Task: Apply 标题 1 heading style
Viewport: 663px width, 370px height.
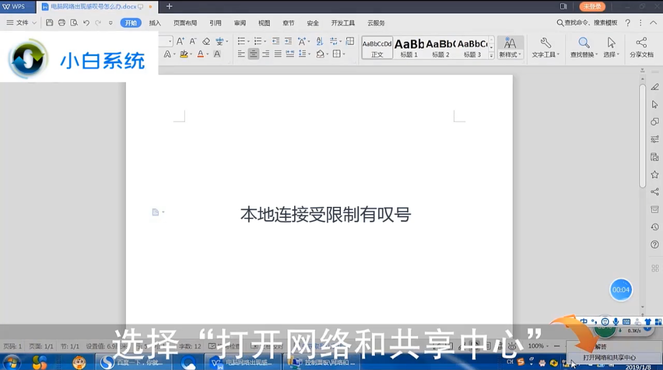Action: [x=409, y=48]
